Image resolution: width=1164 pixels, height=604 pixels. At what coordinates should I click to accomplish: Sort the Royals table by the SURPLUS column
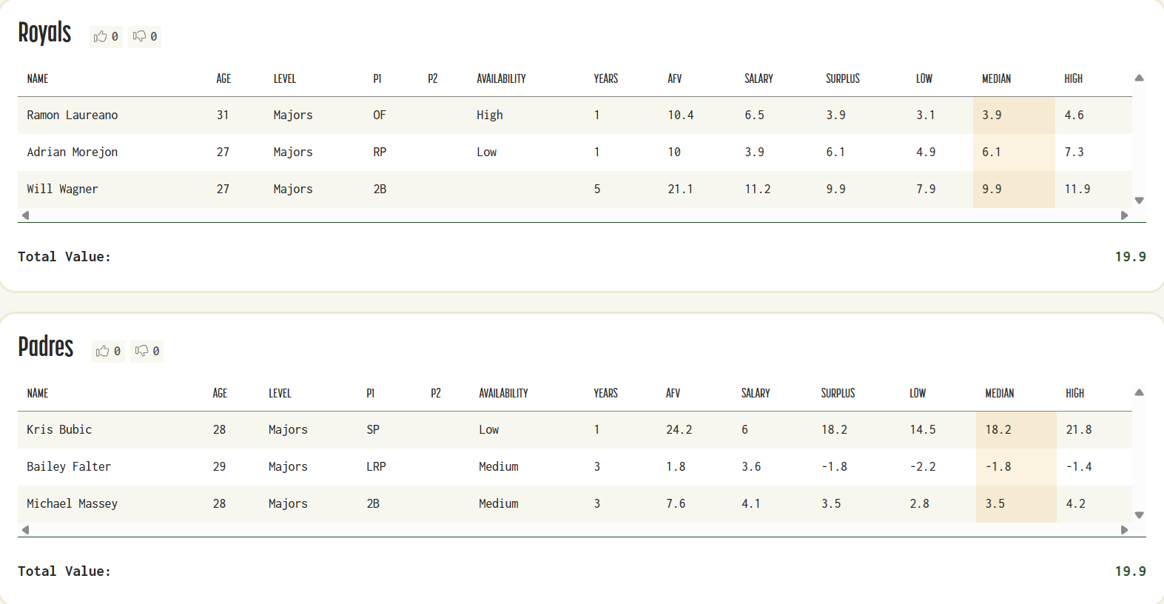(843, 78)
